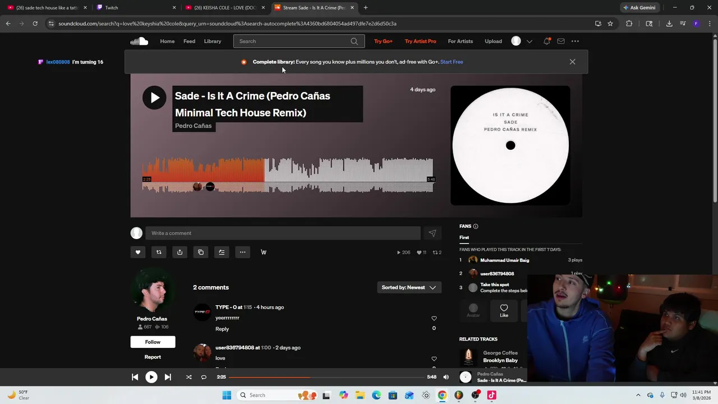Image resolution: width=718 pixels, height=404 pixels.
Task: Open the Feed tab
Action: click(x=189, y=41)
